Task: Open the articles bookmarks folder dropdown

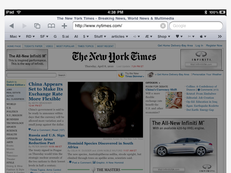Action: pyautogui.click(x=120, y=37)
